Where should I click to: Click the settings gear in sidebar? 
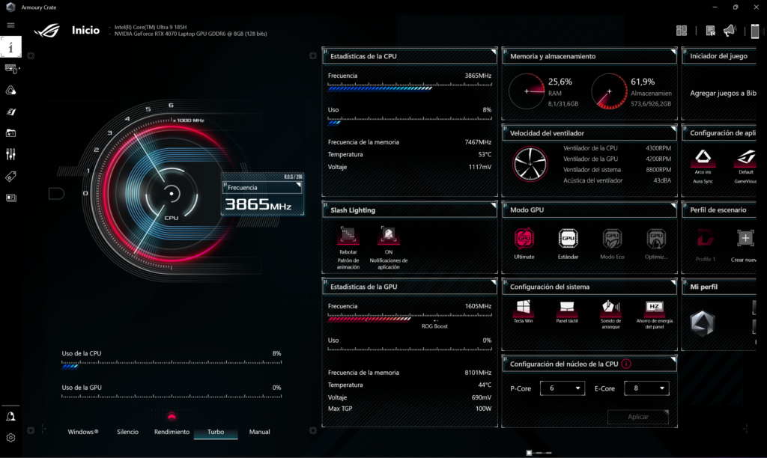pos(10,438)
